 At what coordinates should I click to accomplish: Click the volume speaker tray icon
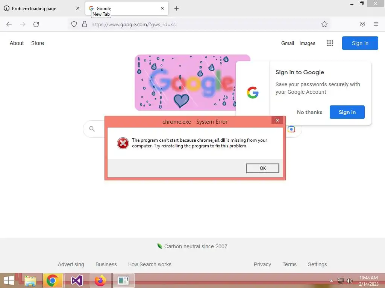point(349,281)
